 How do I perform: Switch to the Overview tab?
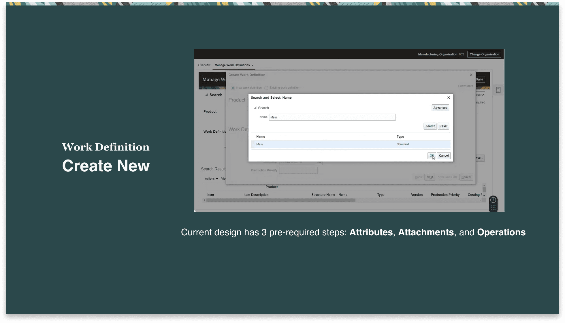point(204,65)
